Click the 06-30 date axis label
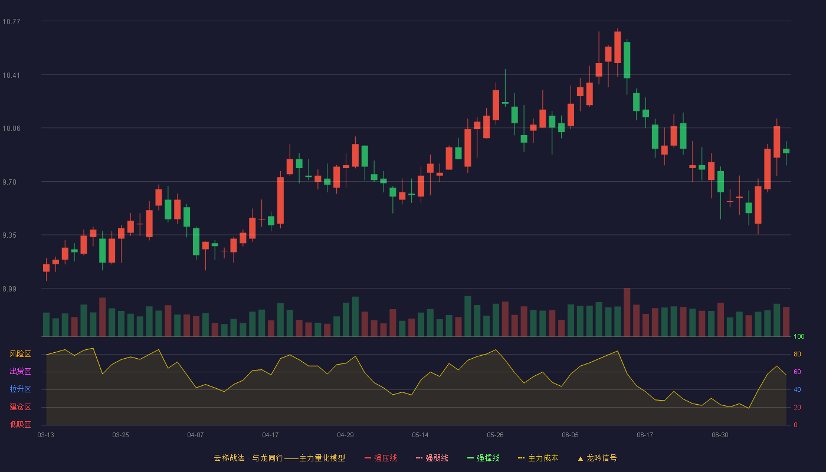Viewport: 826px width, 472px height. tap(720, 435)
